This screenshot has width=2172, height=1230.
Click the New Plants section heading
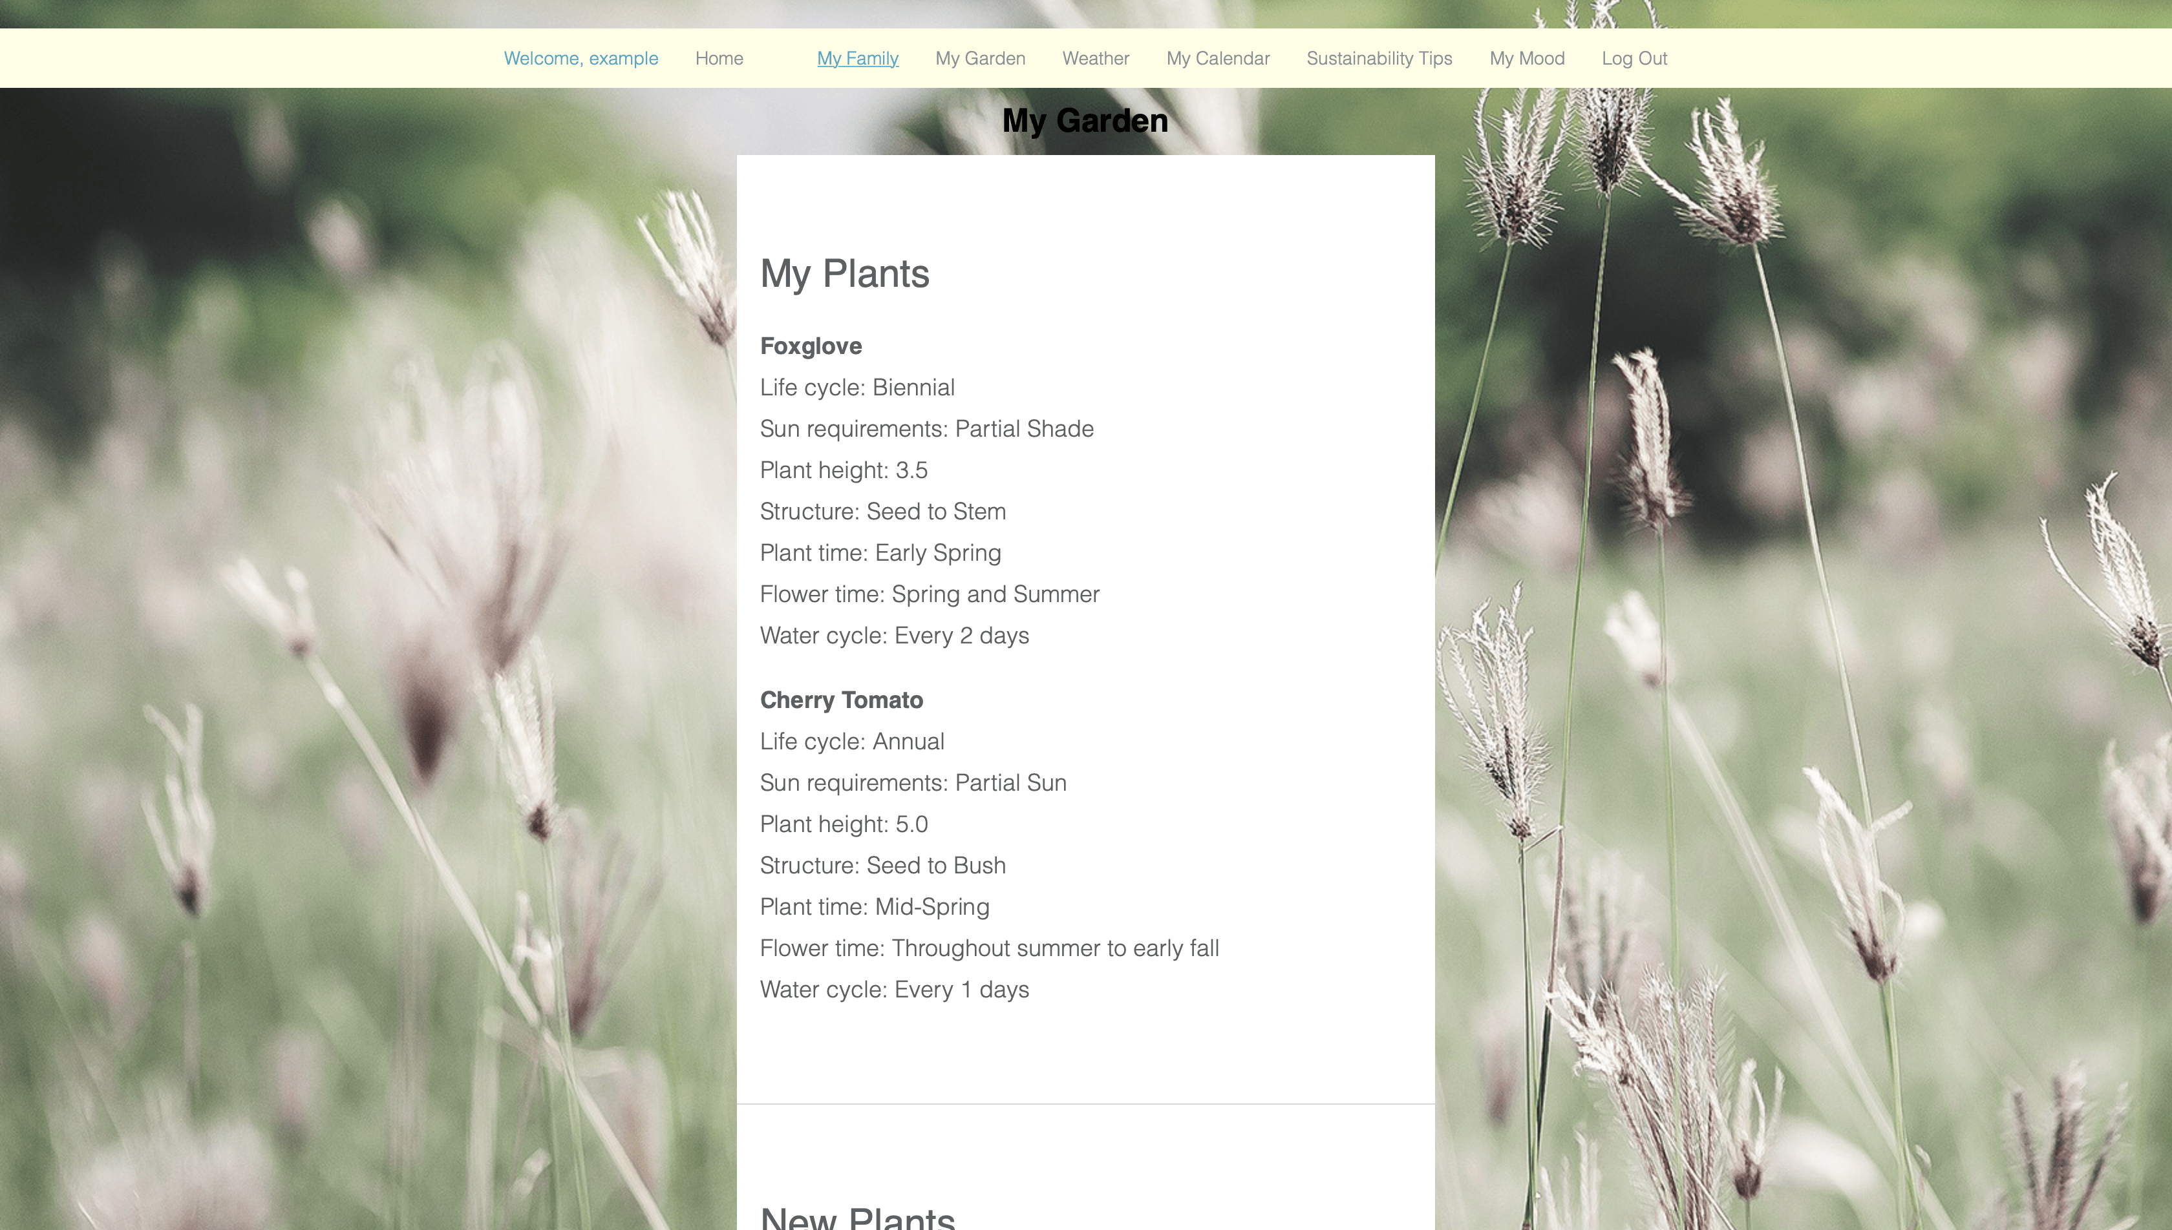(857, 1218)
